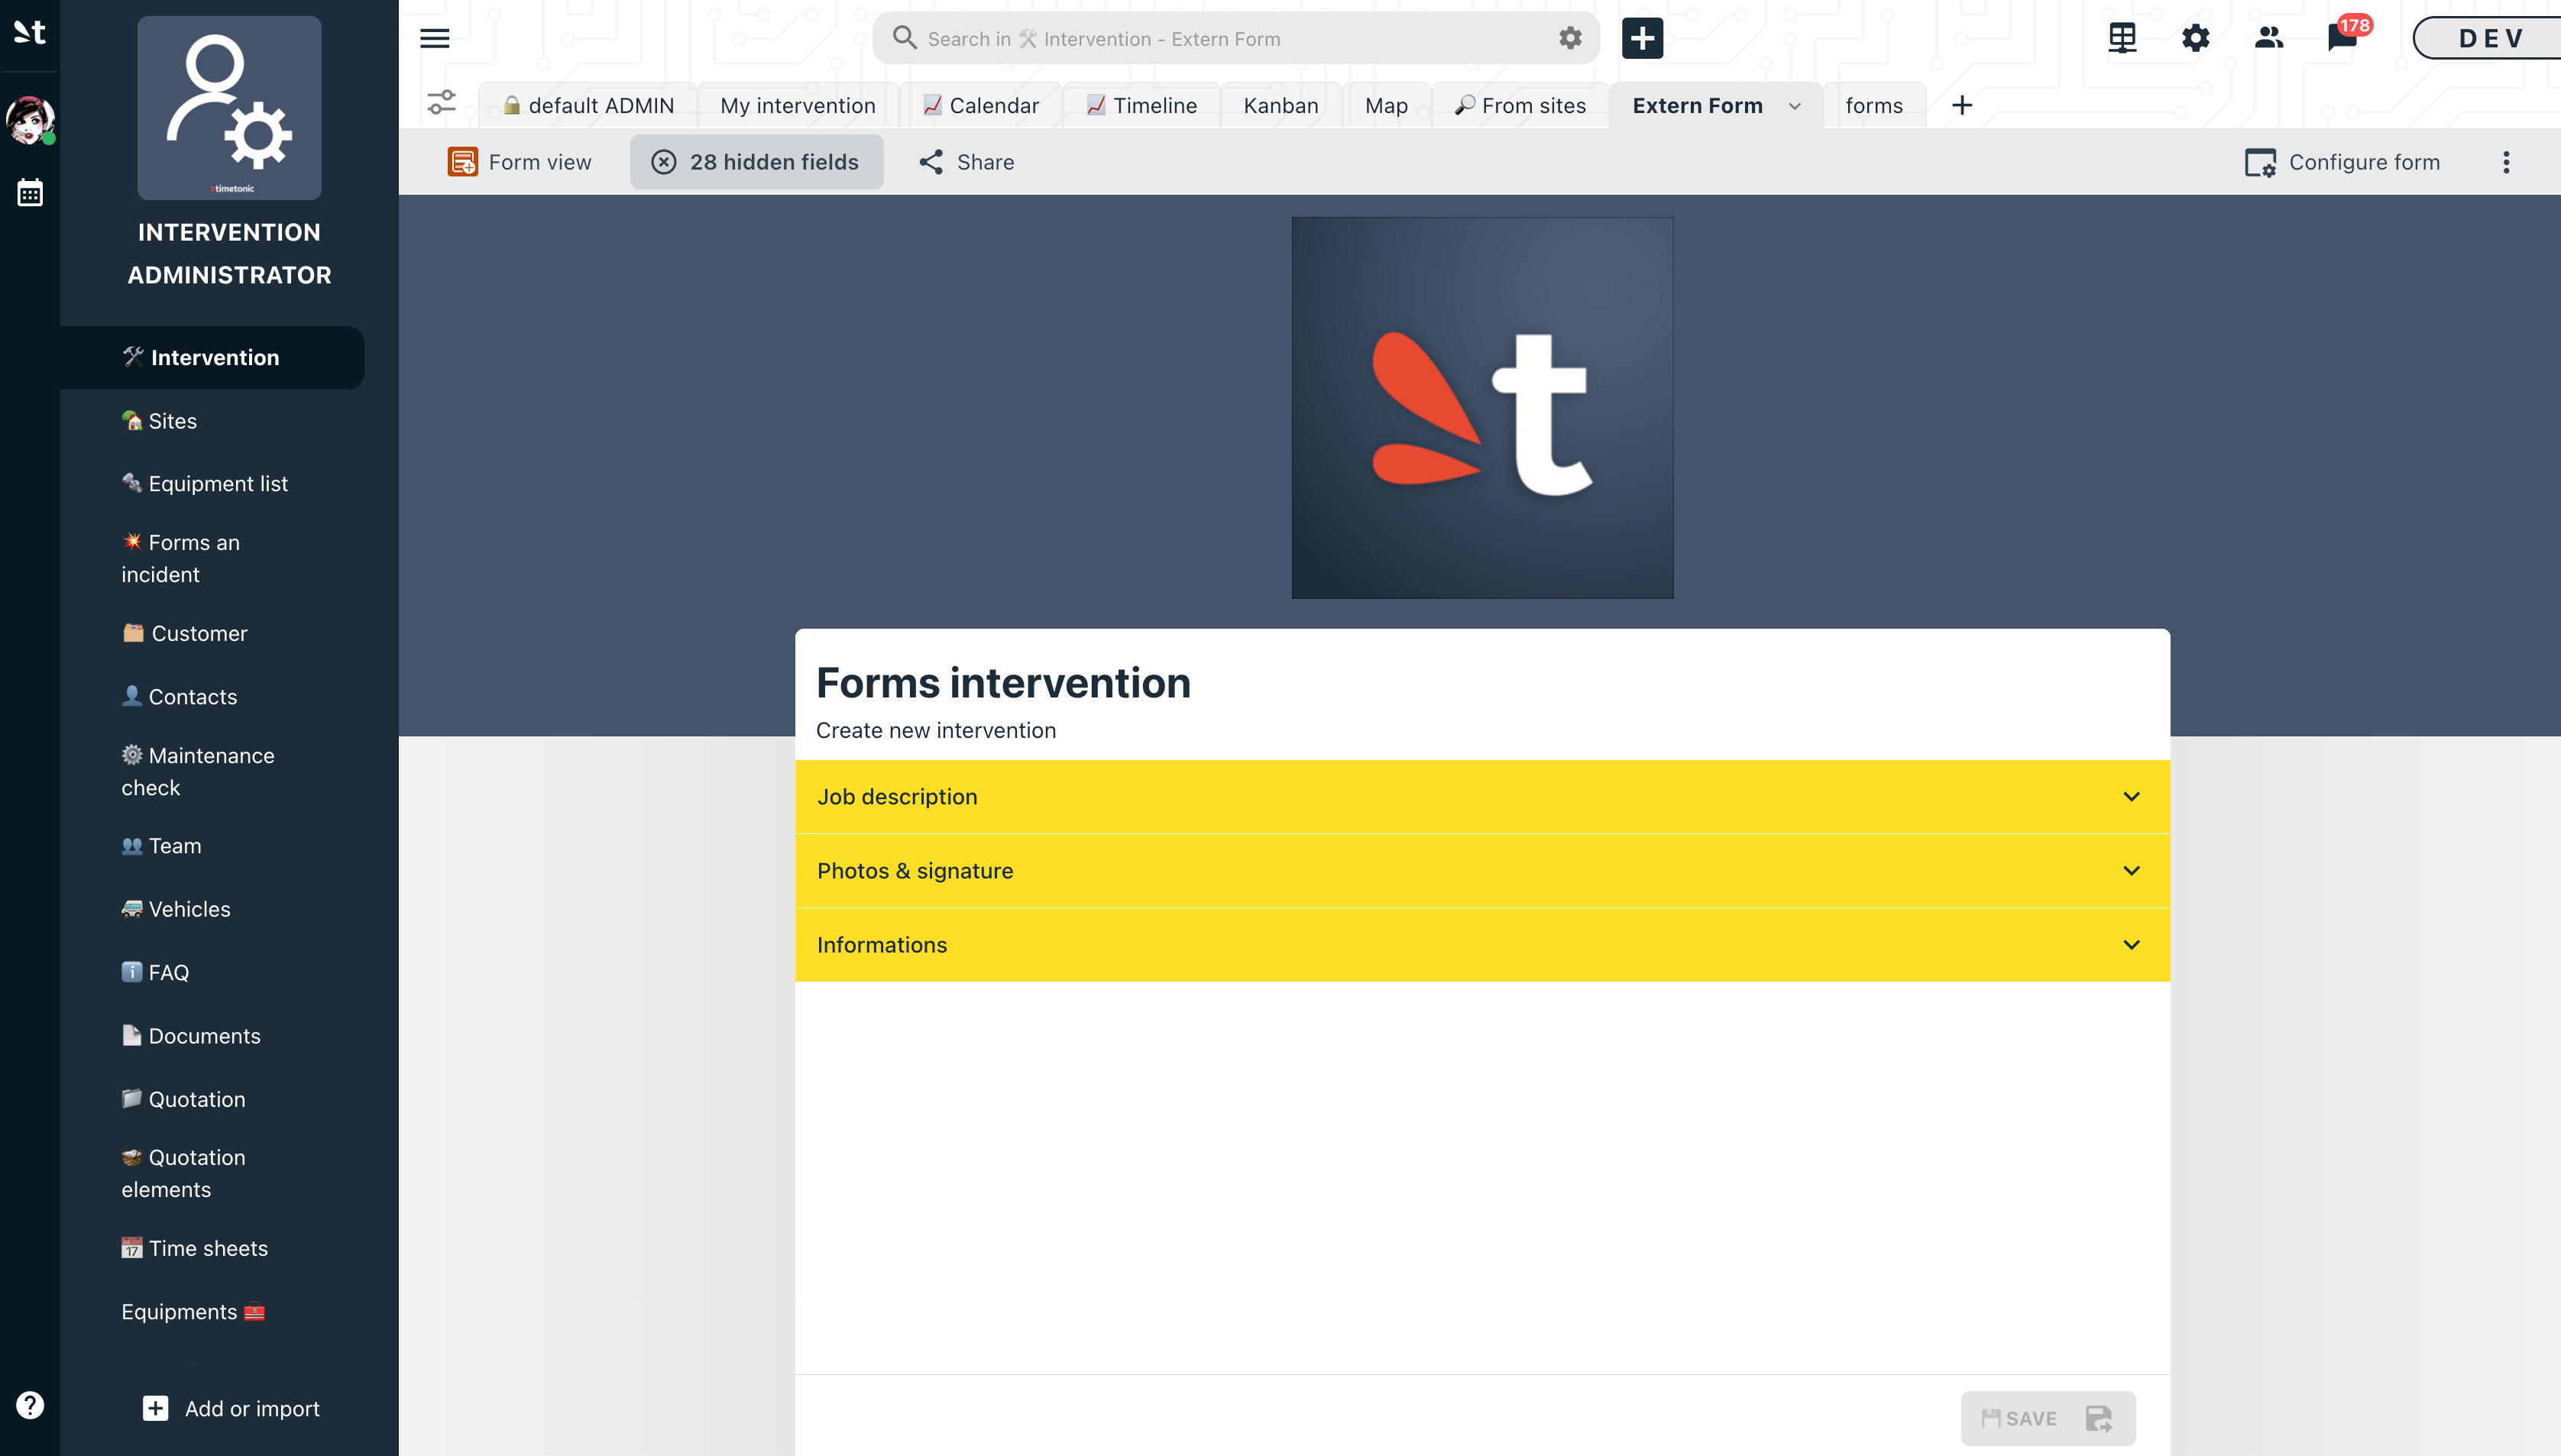Expand the Photos & signature section
This screenshot has height=1456, width=2561.
(x=1482, y=870)
